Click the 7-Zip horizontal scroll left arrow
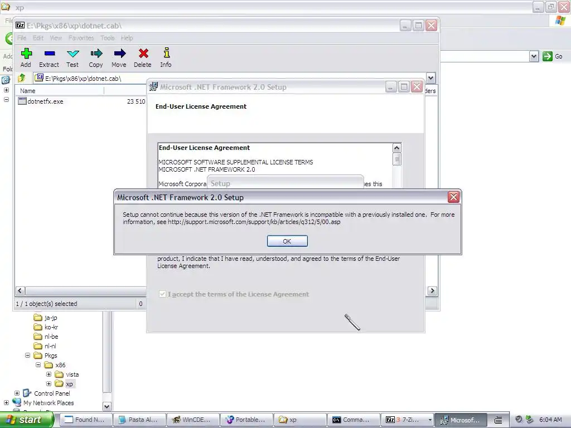This screenshot has width=571, height=428. click(x=20, y=291)
